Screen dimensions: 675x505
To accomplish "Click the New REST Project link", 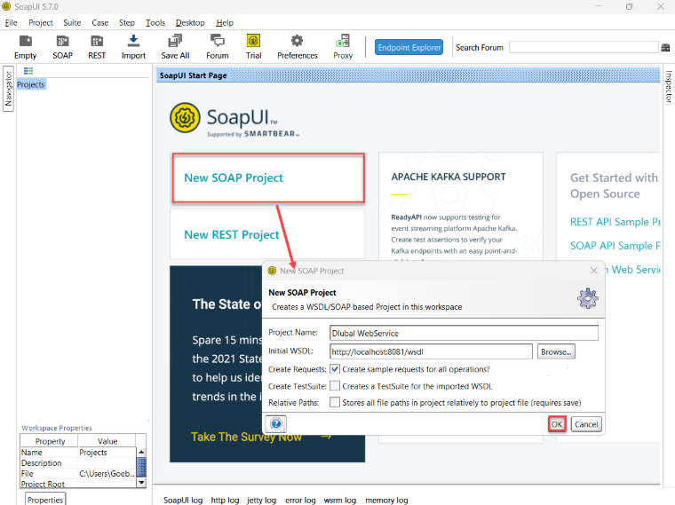I will [x=232, y=234].
